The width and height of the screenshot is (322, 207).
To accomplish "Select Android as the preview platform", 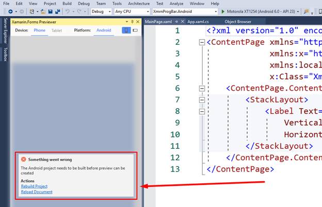I will pos(104,30).
